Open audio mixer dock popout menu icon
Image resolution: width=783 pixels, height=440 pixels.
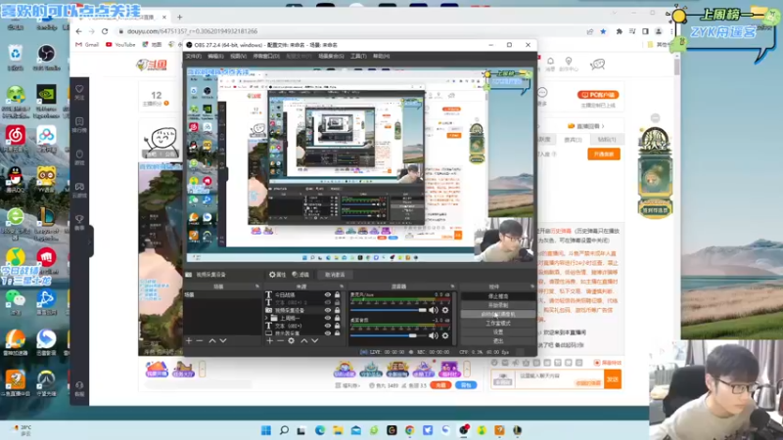(452, 286)
